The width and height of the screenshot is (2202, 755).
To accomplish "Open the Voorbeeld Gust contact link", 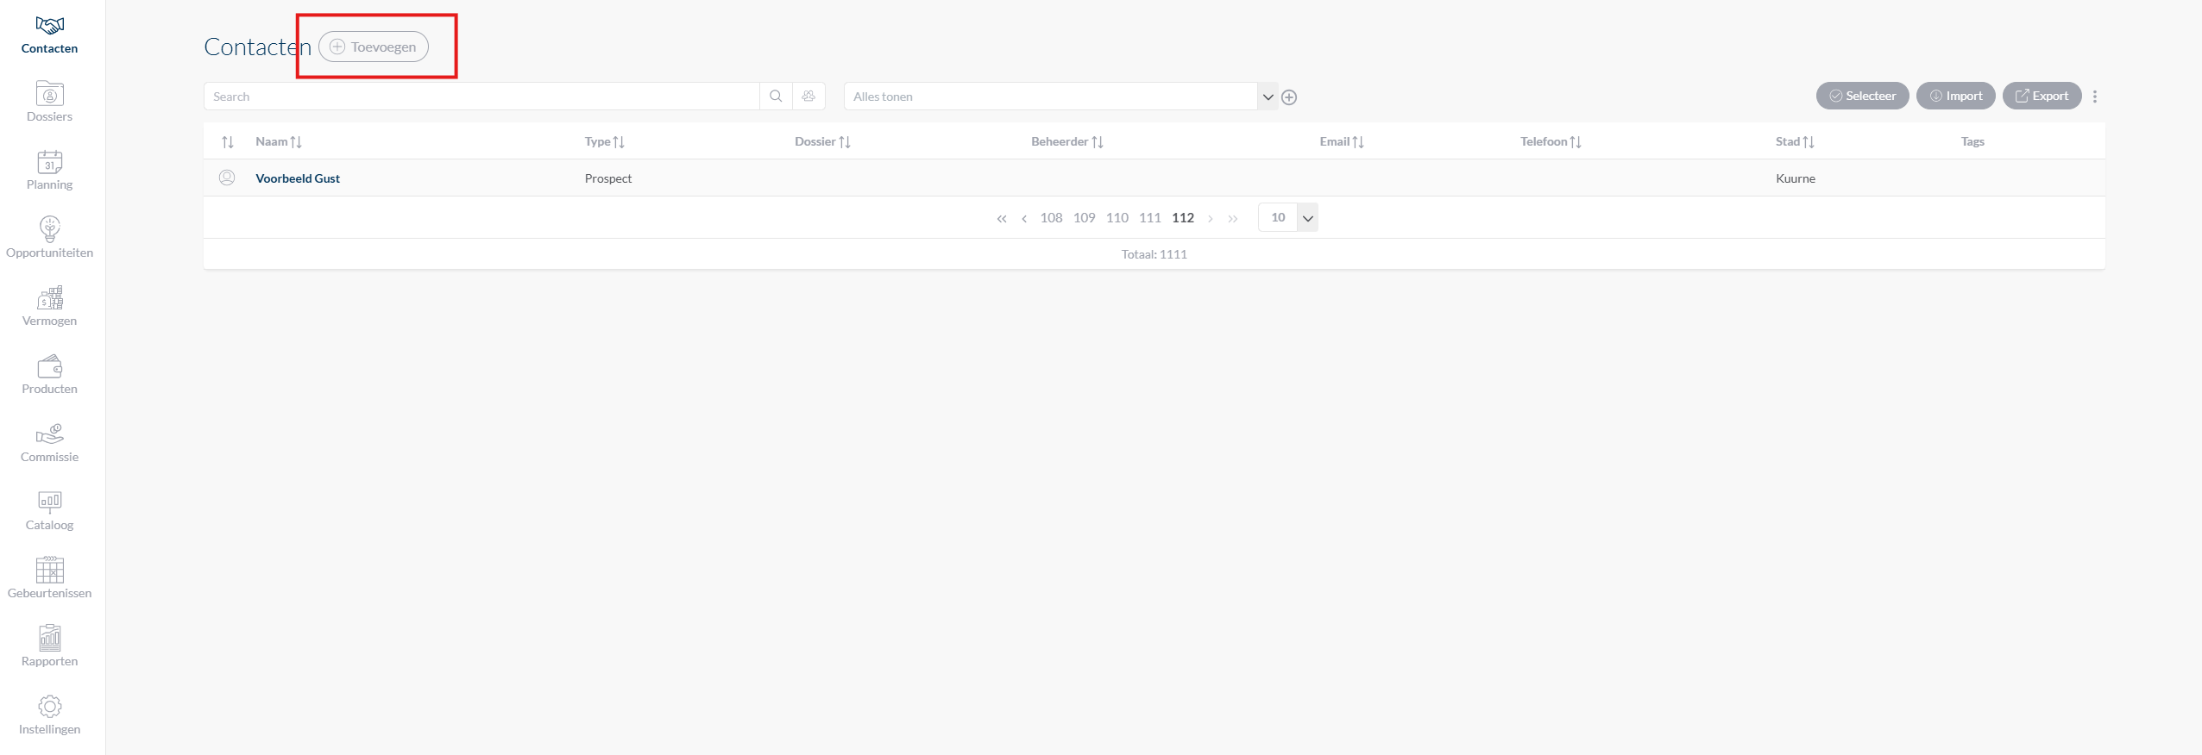I will [x=298, y=178].
